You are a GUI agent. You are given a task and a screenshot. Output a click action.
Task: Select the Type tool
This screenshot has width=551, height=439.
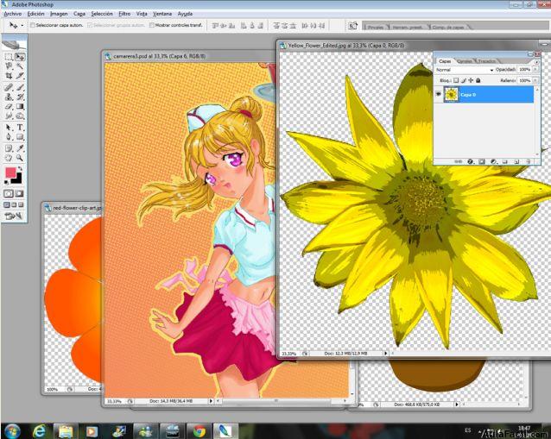[20, 128]
